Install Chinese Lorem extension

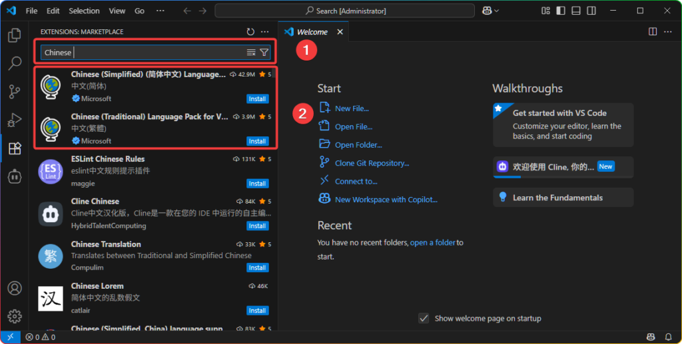tap(258, 311)
